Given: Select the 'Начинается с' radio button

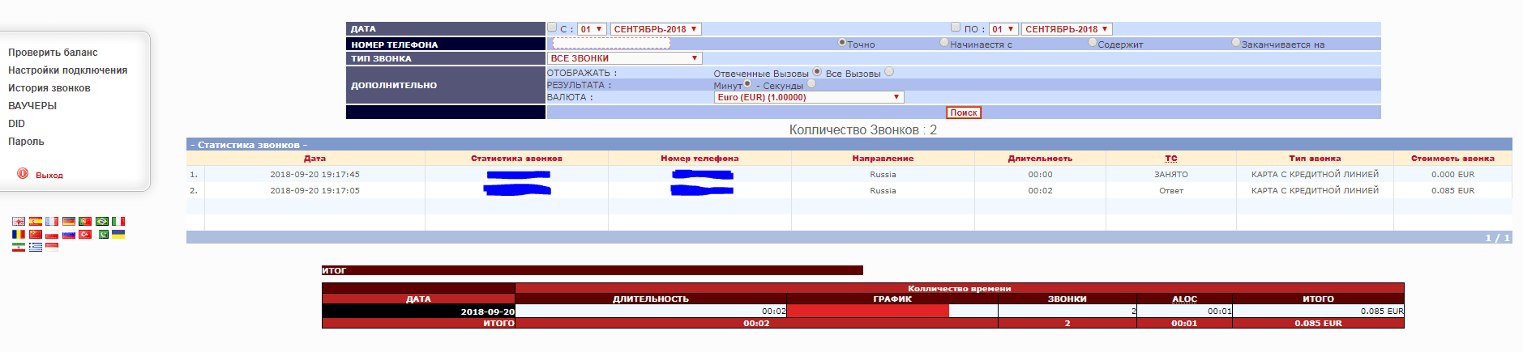Looking at the screenshot, I should (x=944, y=43).
